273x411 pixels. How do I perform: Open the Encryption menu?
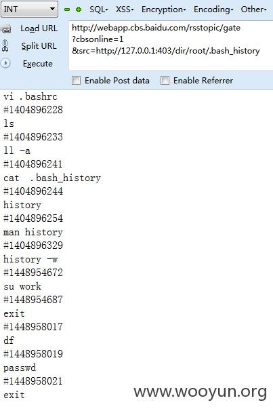[163, 9]
